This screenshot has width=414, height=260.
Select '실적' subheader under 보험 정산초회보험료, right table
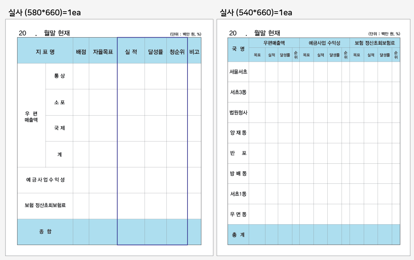point(371,55)
